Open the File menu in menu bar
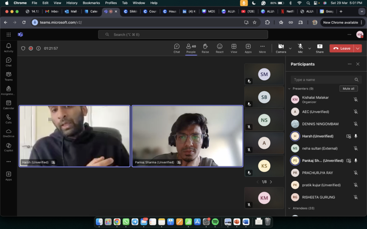 click(34, 3)
